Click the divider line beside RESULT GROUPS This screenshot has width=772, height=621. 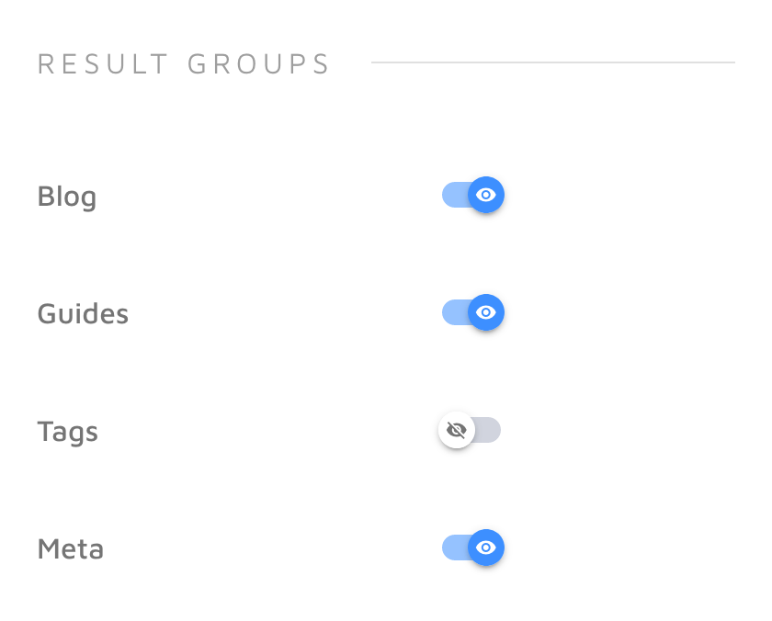click(x=551, y=62)
